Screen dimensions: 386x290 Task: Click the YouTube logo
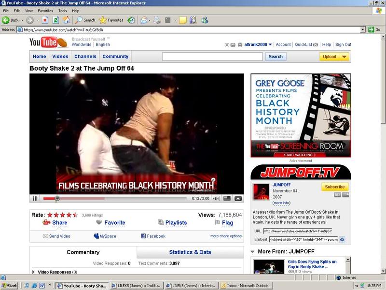tap(48, 42)
